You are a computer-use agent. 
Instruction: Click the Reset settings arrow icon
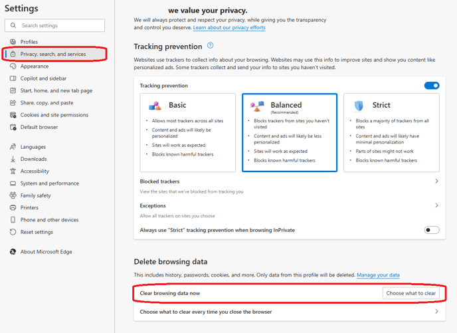point(13,232)
